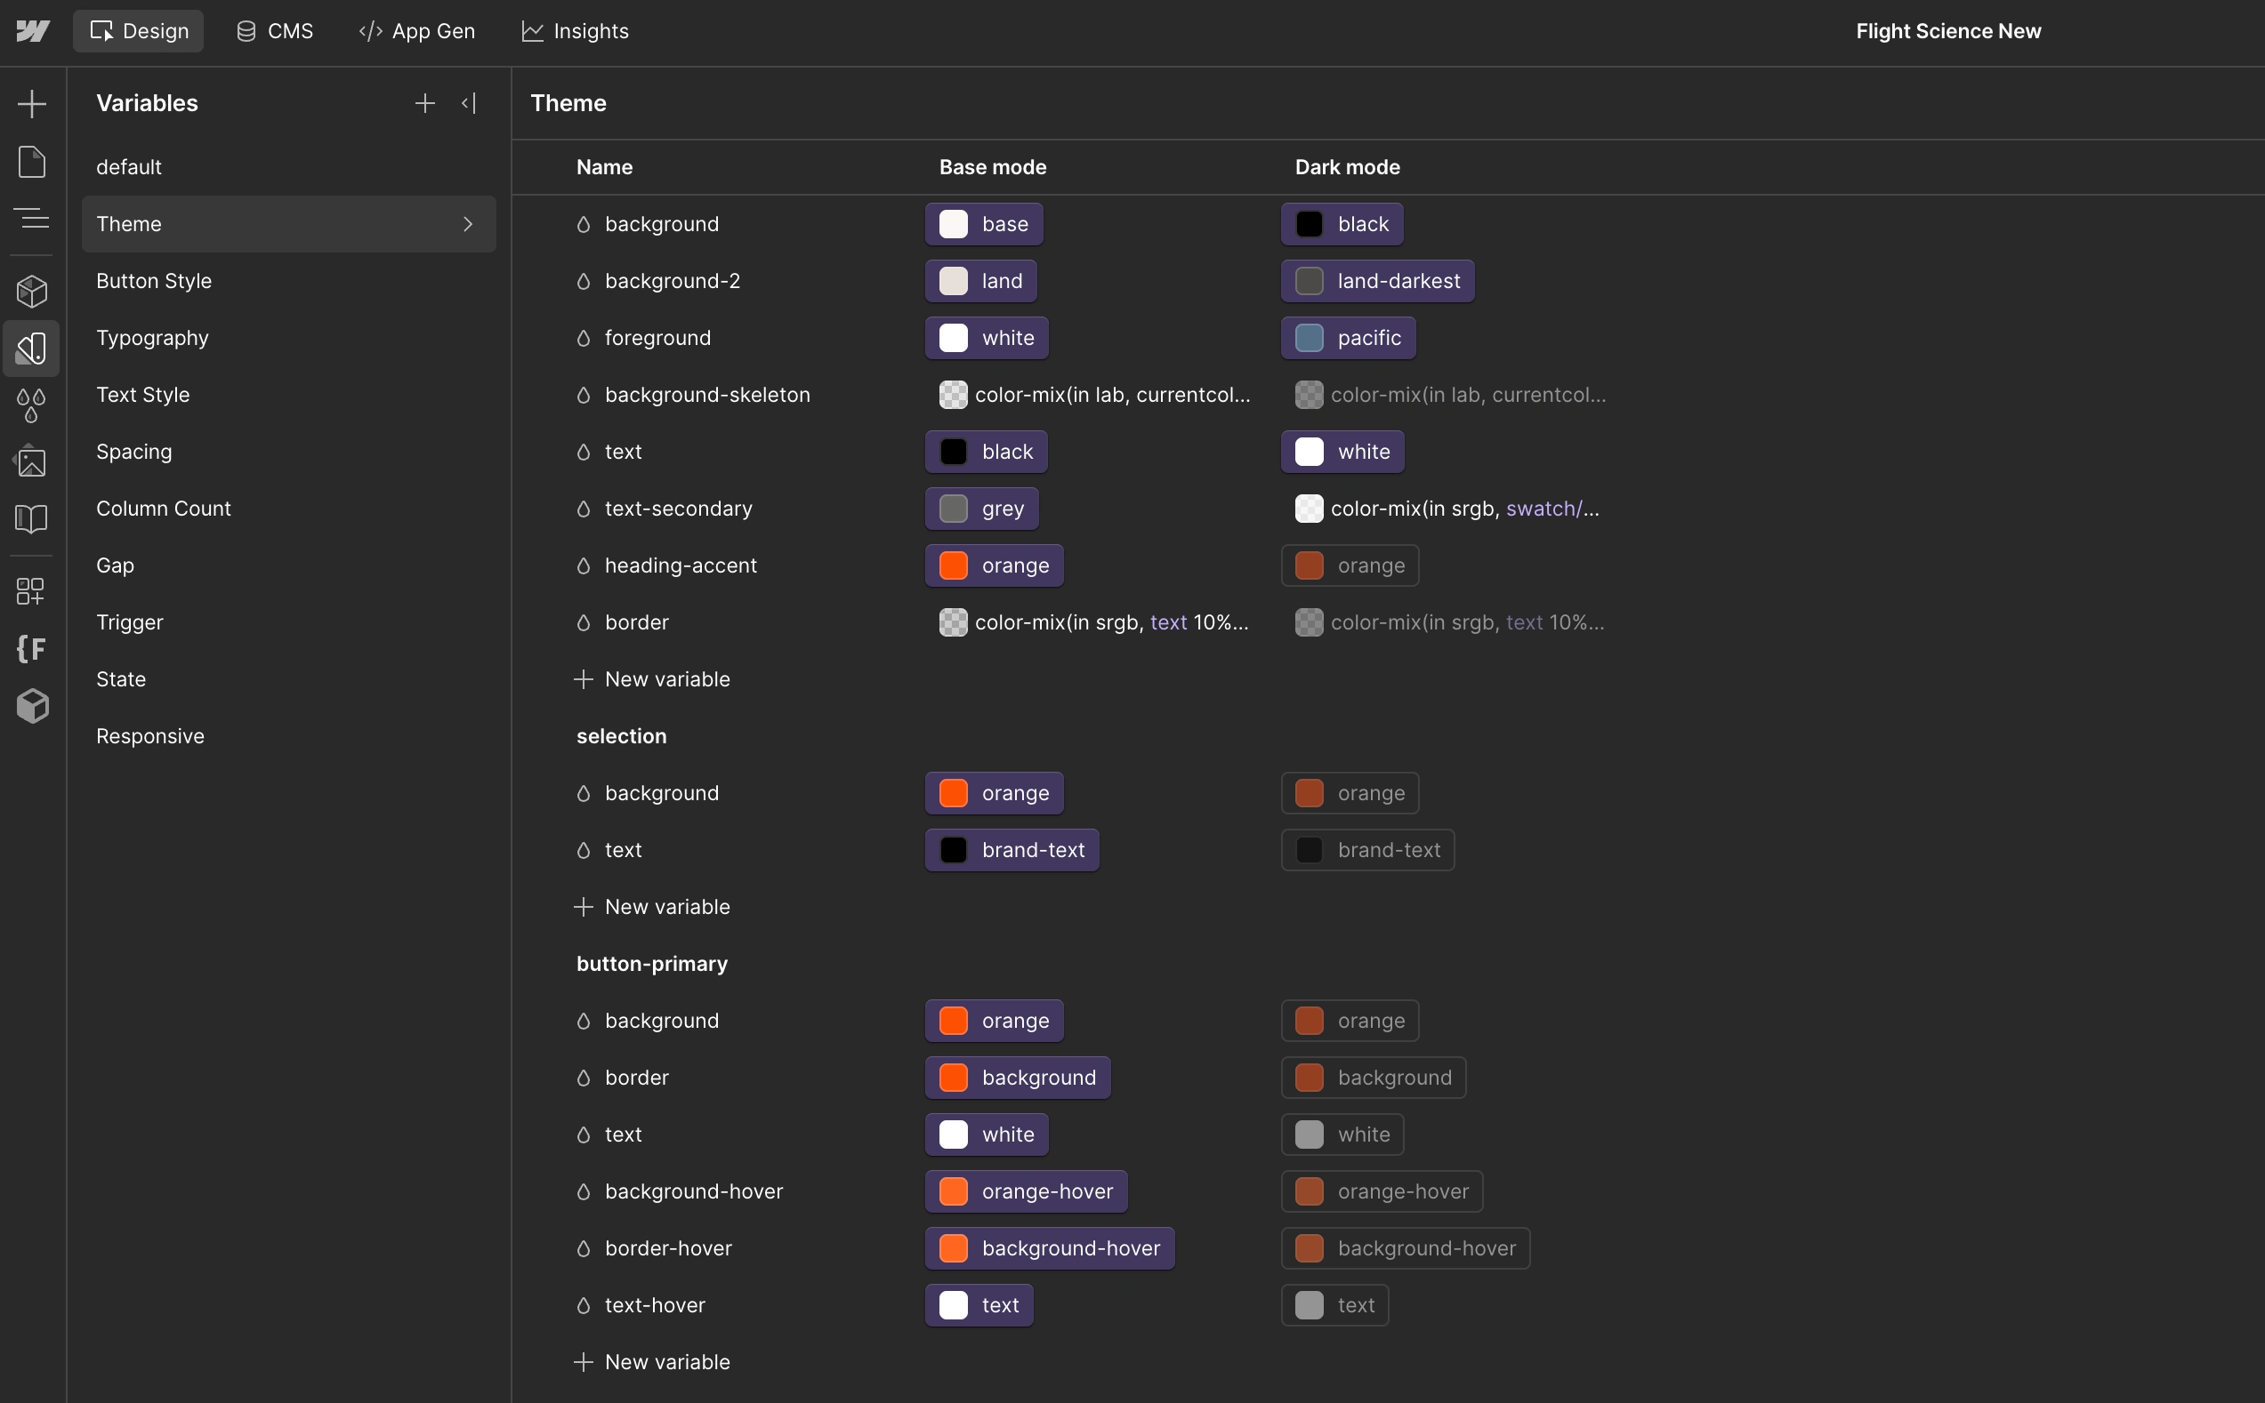This screenshot has width=2265, height=1403.
Task: Add a new variable collection with plus icon
Action: click(424, 103)
